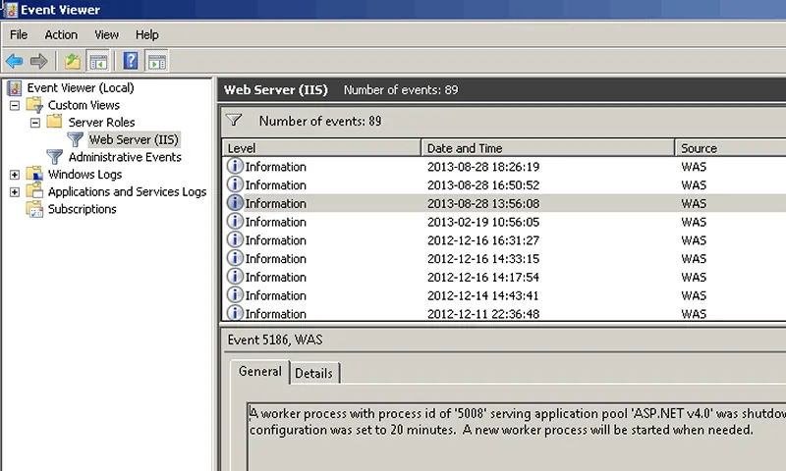Click Web Server (IIS) pane header
Viewport: 786px width, 471px height.
[x=502, y=89]
